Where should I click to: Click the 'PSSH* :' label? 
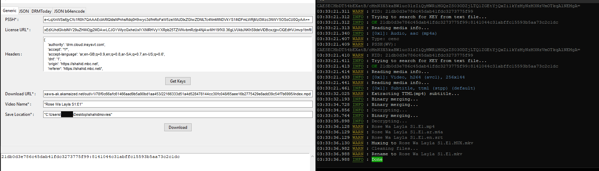(x=12, y=20)
